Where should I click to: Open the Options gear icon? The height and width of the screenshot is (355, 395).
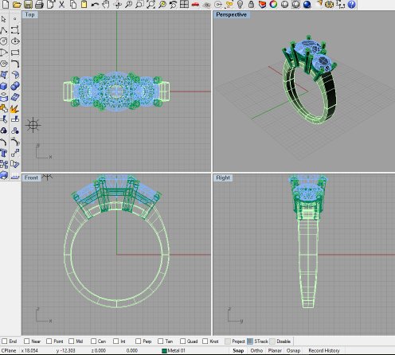coord(329,4)
